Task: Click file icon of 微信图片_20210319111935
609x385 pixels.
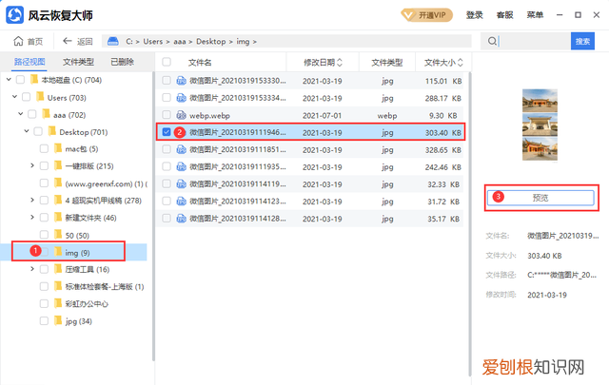Action: (181, 167)
